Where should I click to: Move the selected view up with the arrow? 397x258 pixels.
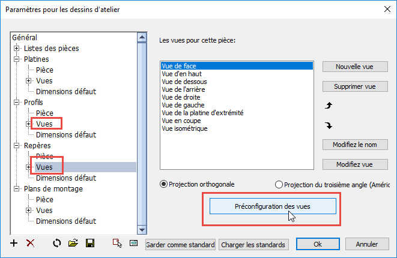[329, 106]
